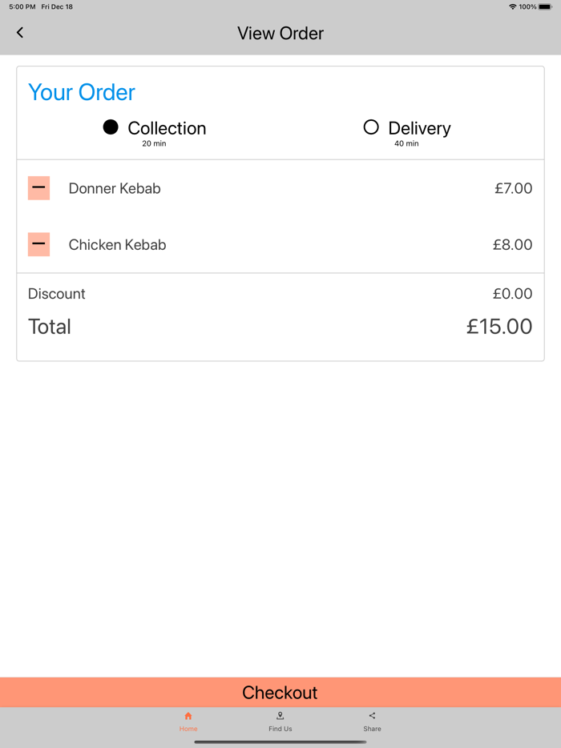
Task: Tap the back arrow icon
Action: (20, 33)
